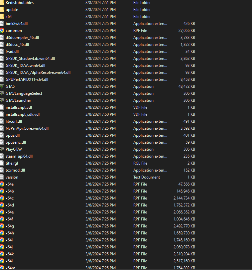252x270 pixels.
Task: Click the dll icon beside GPUPerfAPIDX11-x64.dll
Action: pyautogui.click(x=2, y=79)
